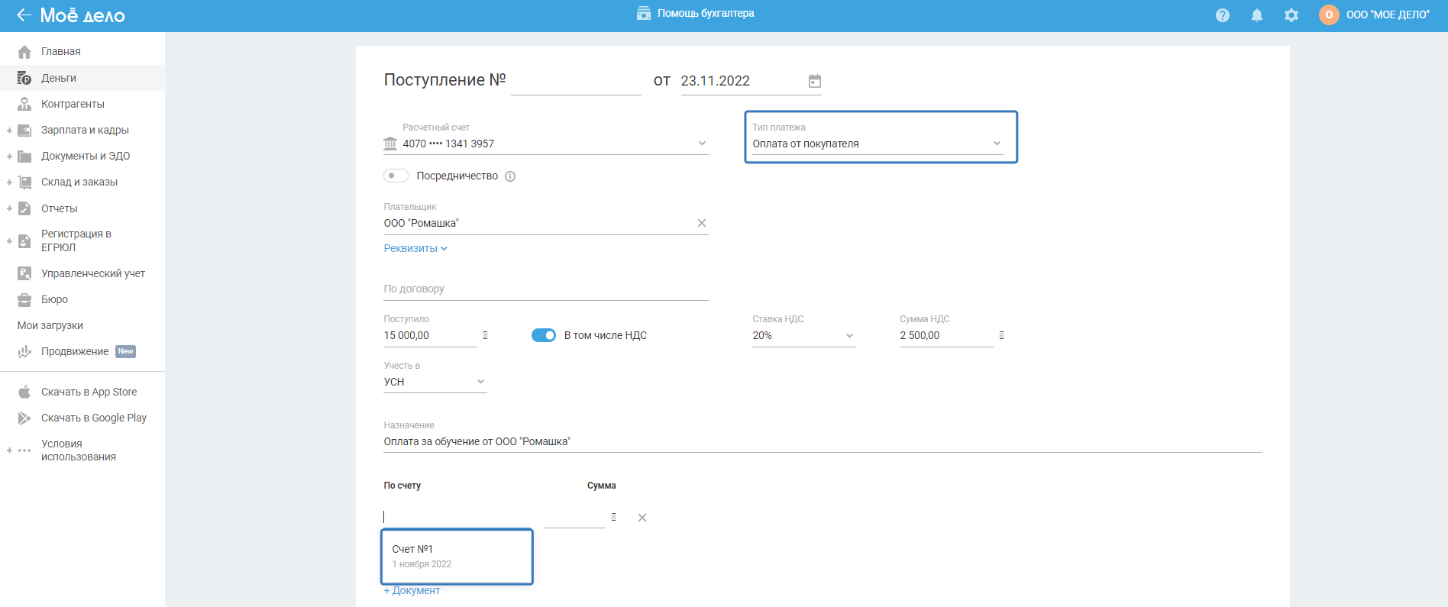Click the ООО "МОЕ ДЕЛО" account avatar
1448x607 pixels.
pos(1329,15)
